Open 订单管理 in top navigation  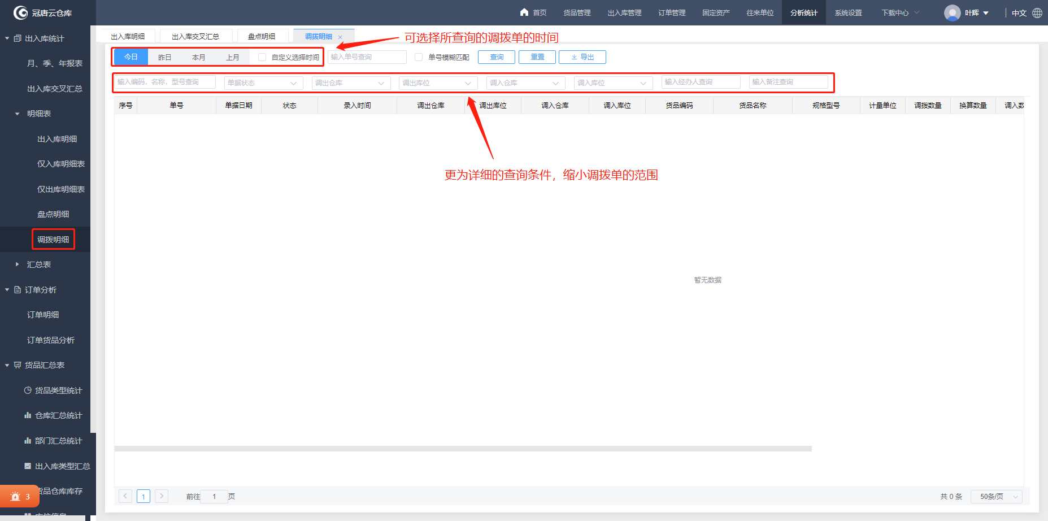click(x=672, y=12)
